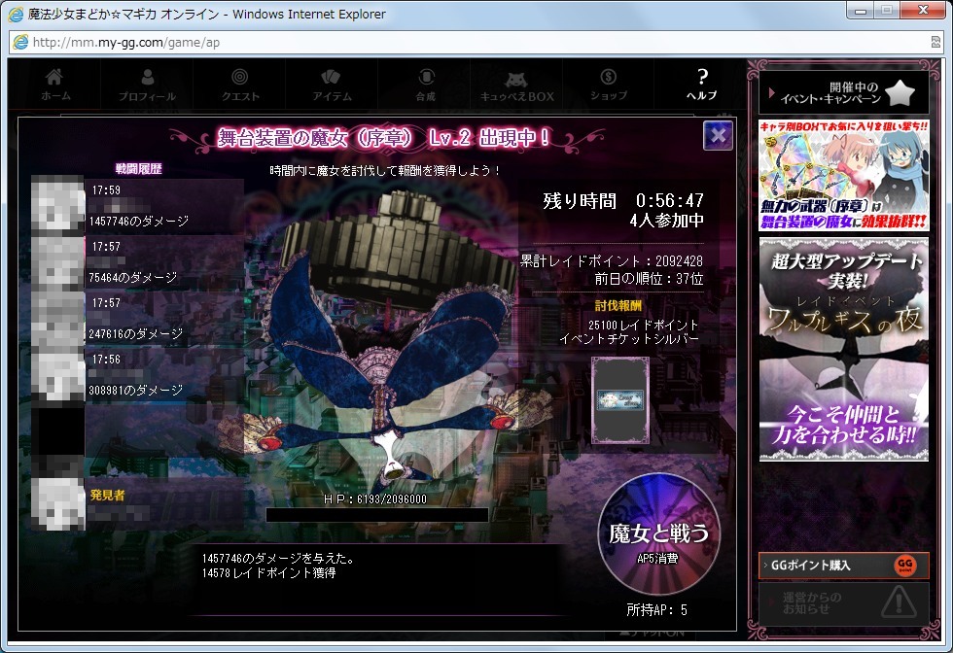
Task: Select the 308981のダメージ history entry
Action: coord(164,375)
